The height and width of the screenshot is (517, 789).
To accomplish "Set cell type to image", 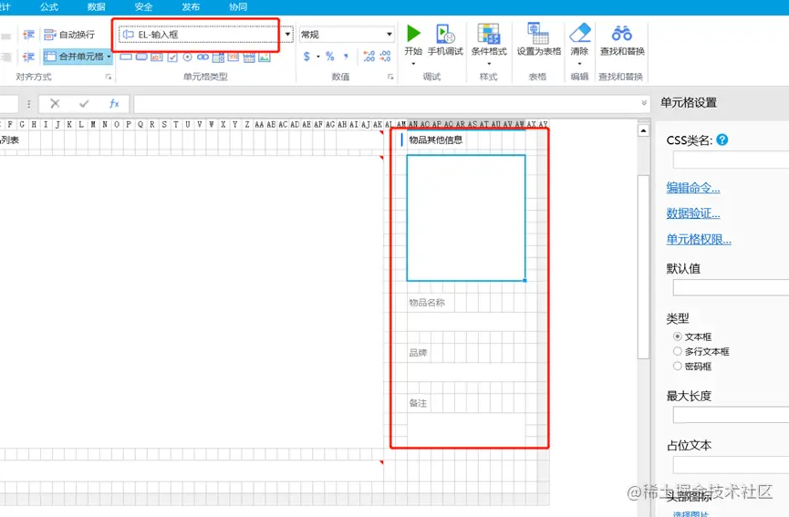I will click(x=265, y=57).
